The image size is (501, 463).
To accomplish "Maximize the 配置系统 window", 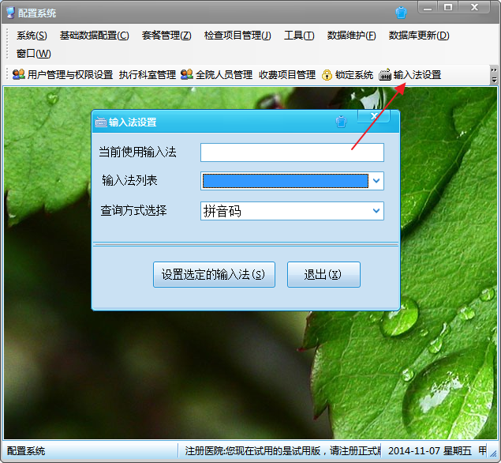I will (x=448, y=8).
